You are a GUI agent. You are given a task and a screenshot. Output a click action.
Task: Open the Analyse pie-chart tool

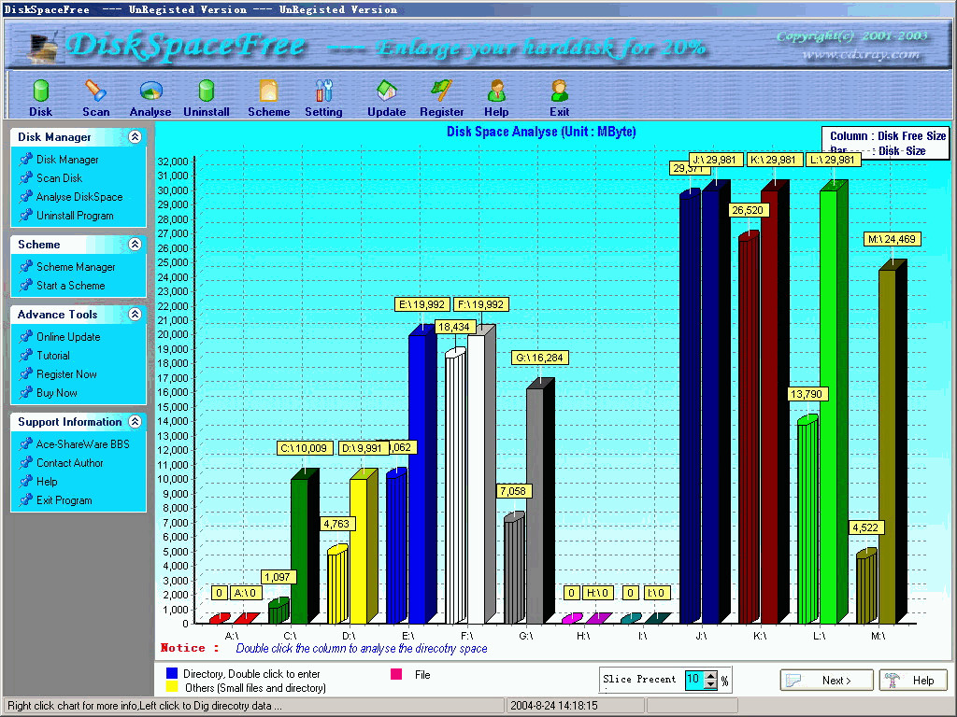[150, 97]
